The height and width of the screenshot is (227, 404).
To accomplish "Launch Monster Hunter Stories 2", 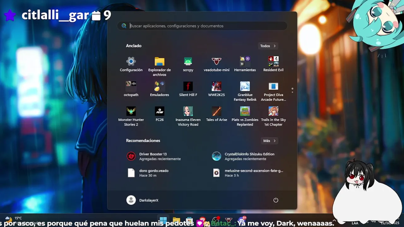I will pyautogui.click(x=131, y=116).
